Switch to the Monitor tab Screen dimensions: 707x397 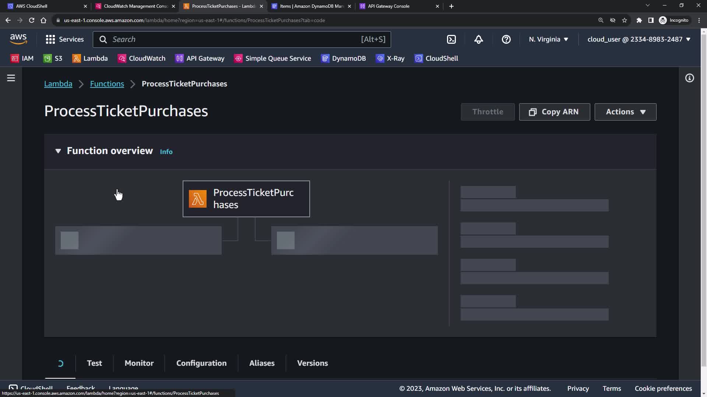point(139,363)
